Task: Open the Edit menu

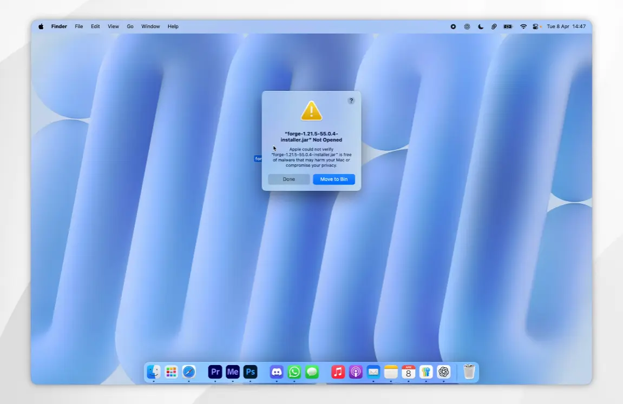Action: click(x=95, y=27)
